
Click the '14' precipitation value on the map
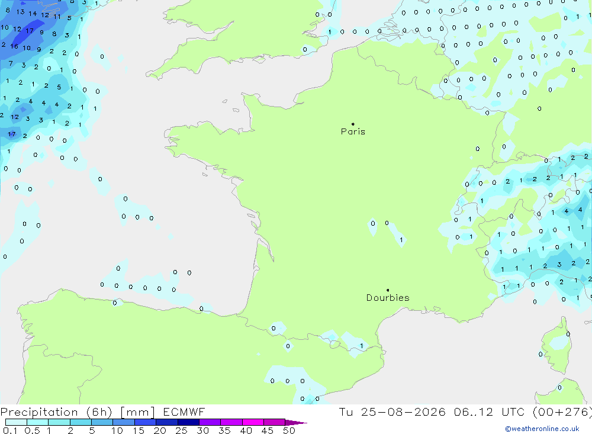tap(33, 14)
